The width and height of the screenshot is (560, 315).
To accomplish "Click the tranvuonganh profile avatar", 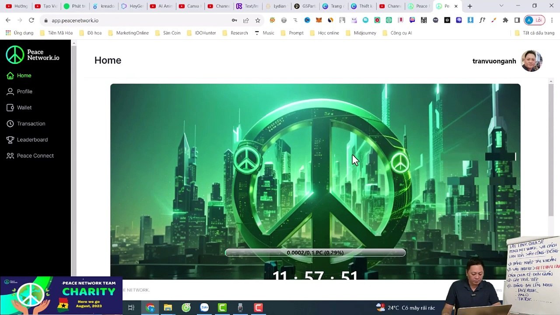I will tap(532, 61).
